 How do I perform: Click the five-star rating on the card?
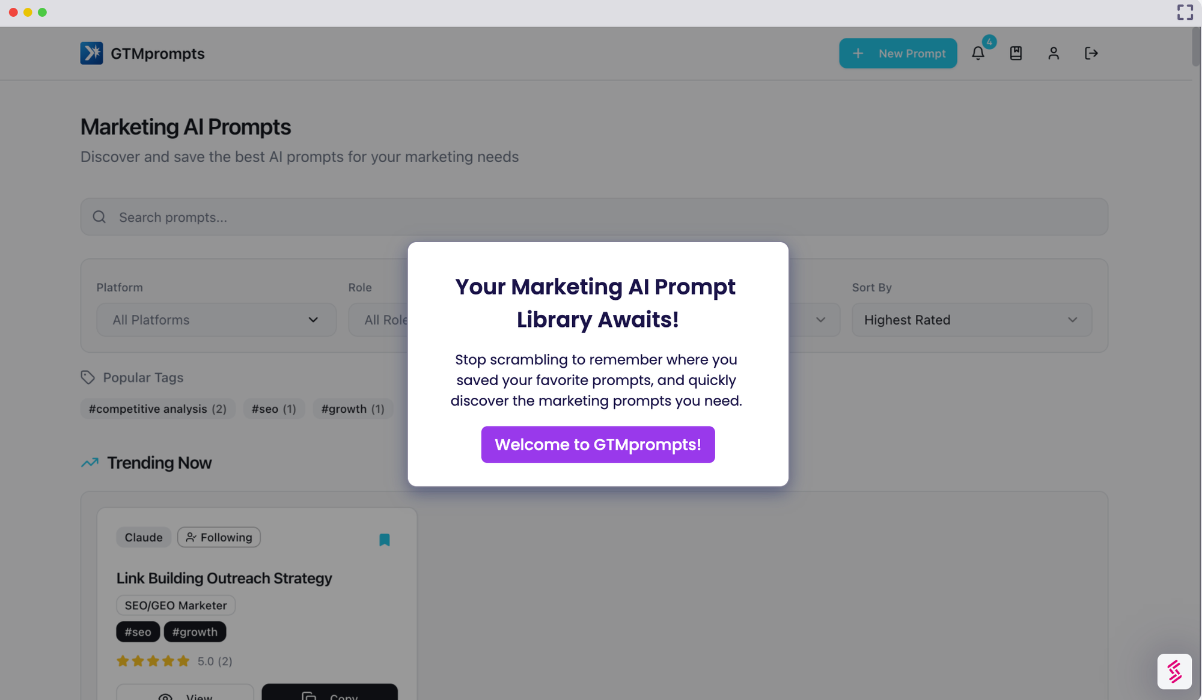153,661
